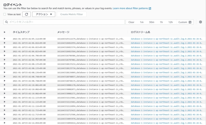206x125 pixels.
Task: Click the メッセージ column header
Action: 63,32
